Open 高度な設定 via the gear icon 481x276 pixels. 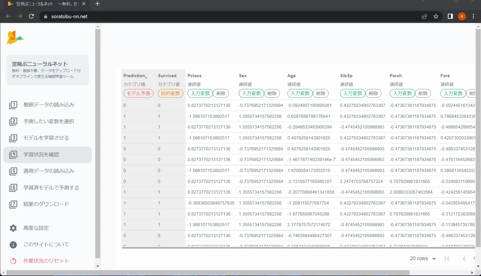pos(13,228)
